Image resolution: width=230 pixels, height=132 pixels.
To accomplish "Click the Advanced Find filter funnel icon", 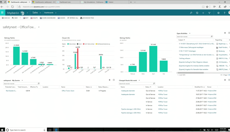I will click(209, 13).
